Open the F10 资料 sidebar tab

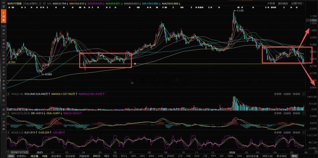[x=3, y=30]
